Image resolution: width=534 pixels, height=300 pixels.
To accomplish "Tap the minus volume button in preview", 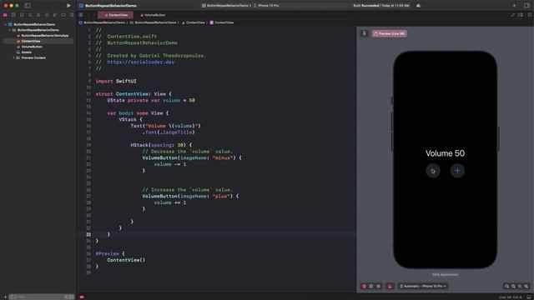I will click(x=433, y=171).
